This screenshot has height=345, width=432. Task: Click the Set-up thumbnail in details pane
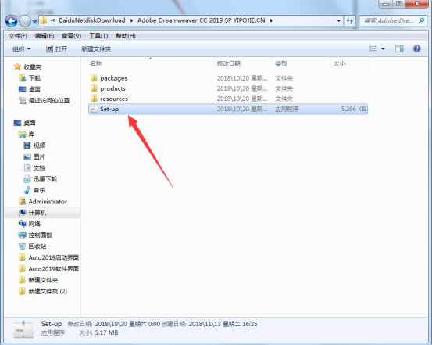point(23,329)
